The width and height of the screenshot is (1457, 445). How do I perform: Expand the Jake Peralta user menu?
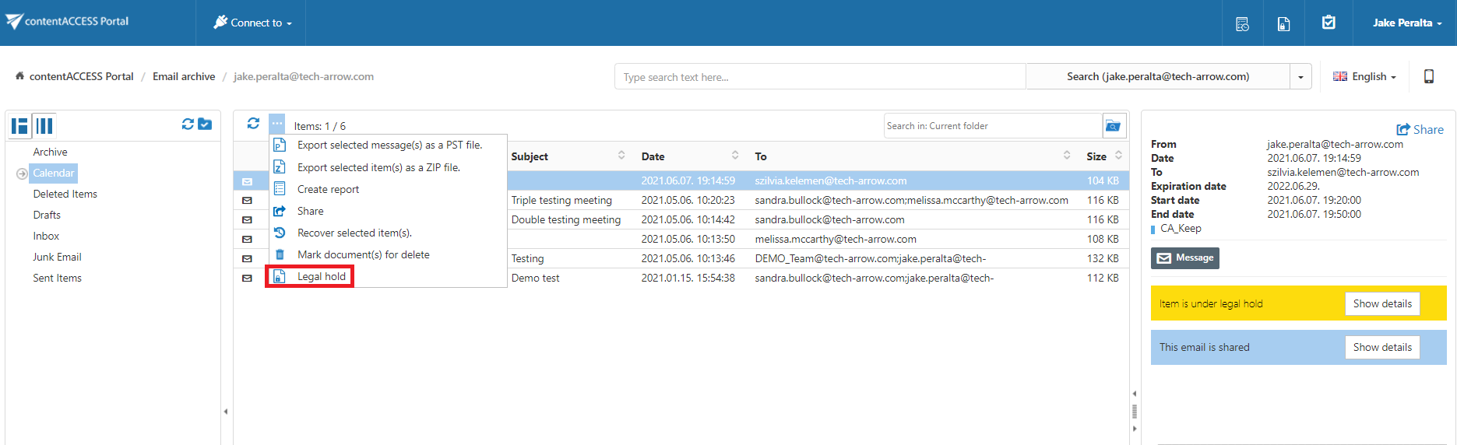[x=1406, y=23]
